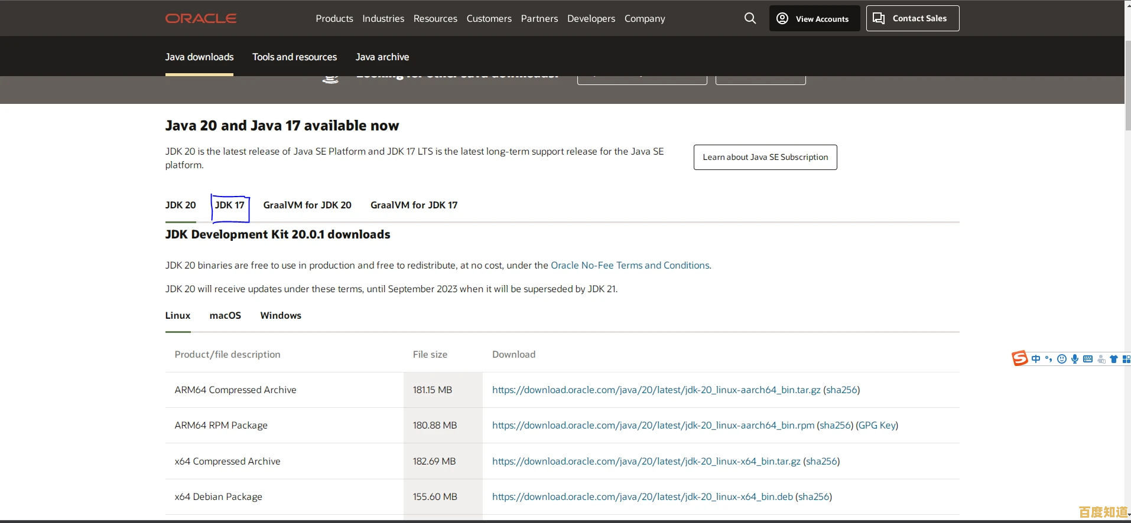Screen dimensions: 1131x523
Task: Expand the Industries navigation menu
Action: [383, 18]
